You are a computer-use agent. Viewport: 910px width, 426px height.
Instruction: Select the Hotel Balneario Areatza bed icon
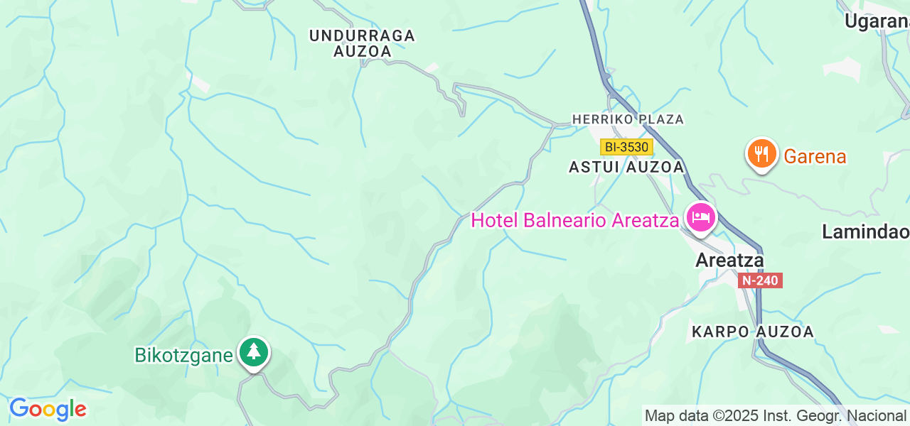(701, 217)
